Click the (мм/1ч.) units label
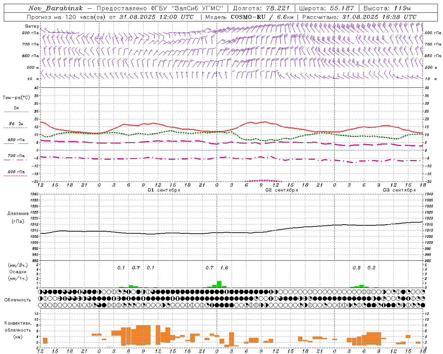Screen dimensions: 443x354 [18, 278]
